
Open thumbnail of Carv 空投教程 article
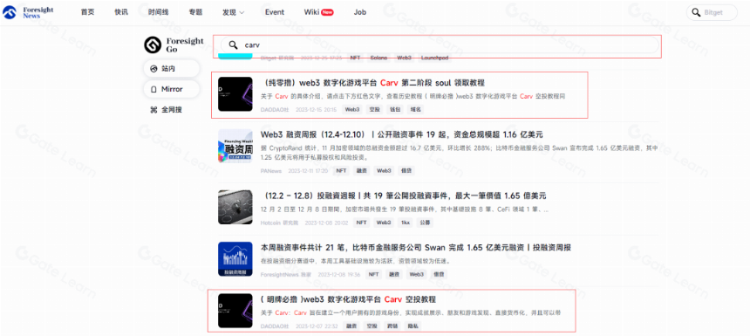[235, 311]
